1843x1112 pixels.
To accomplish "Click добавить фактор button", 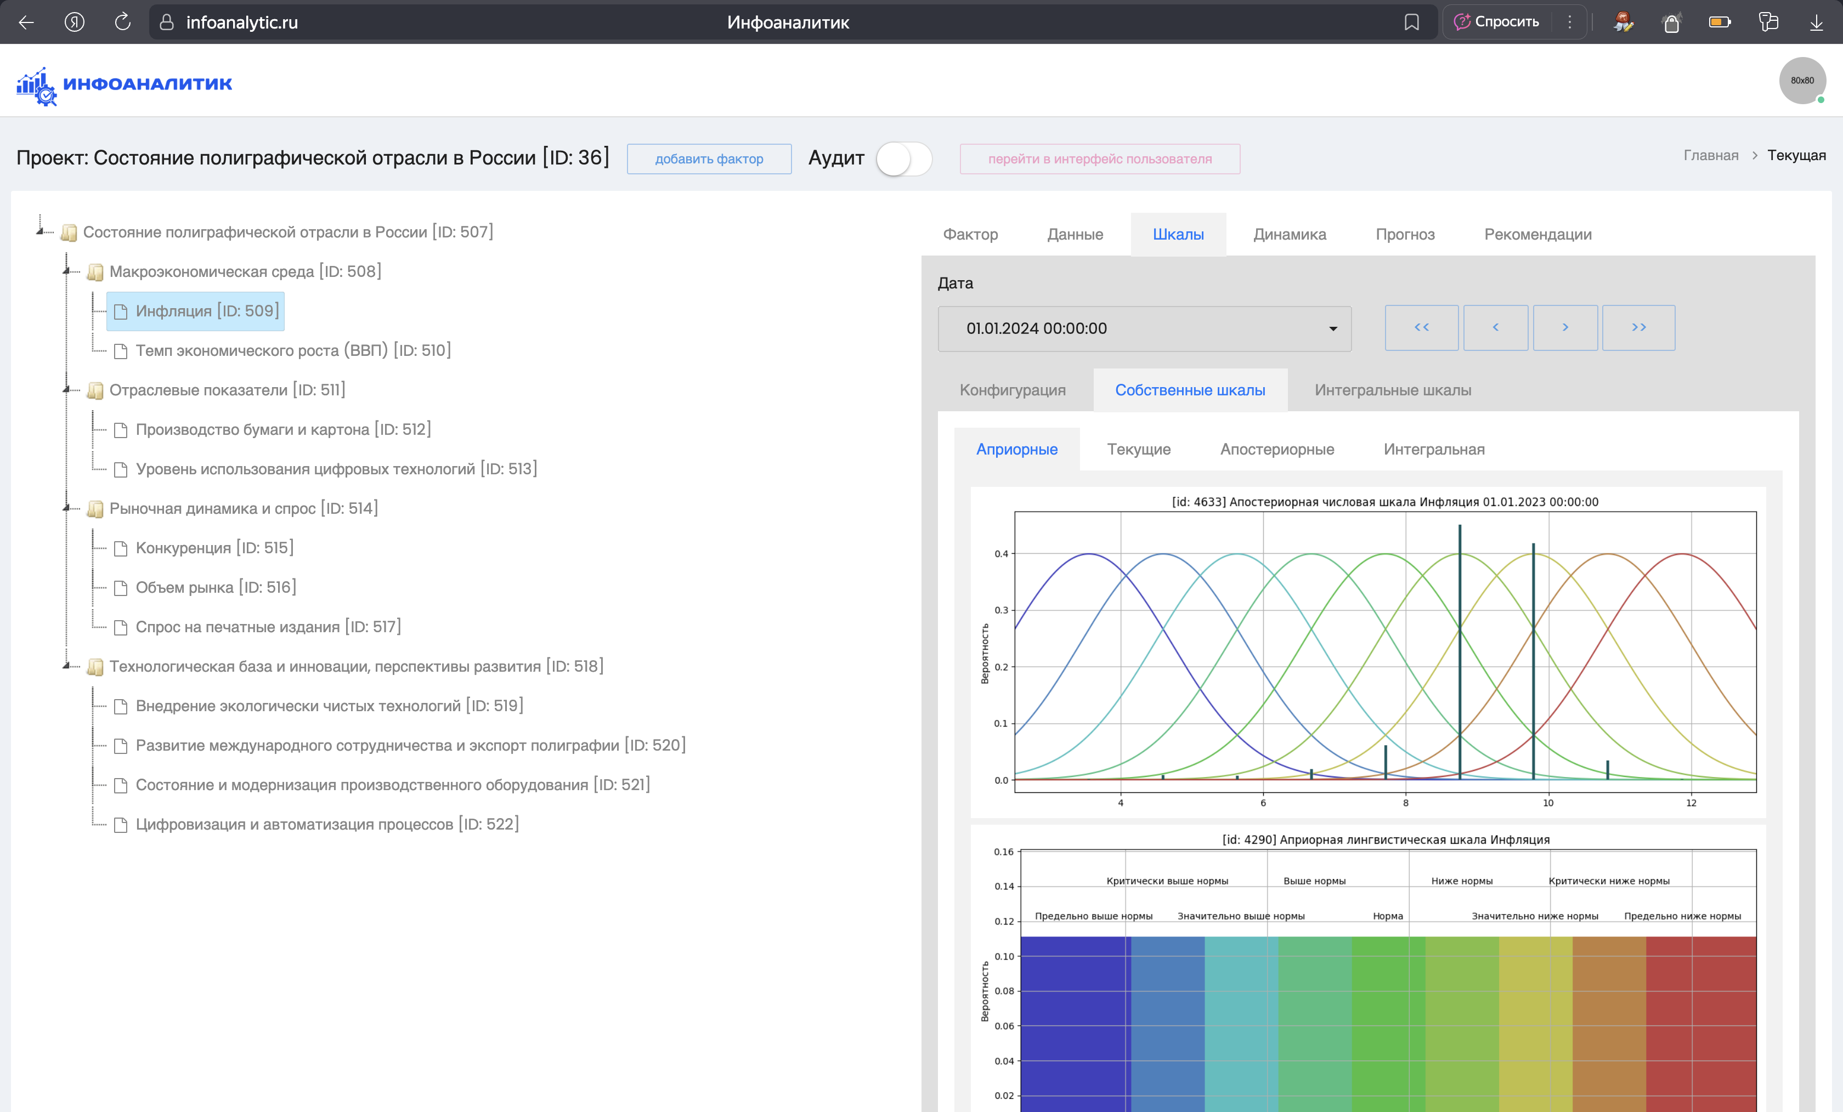I will (x=708, y=158).
